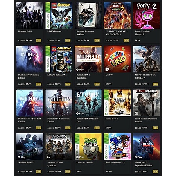Click the Ubisoft+ badge on the UNO cover
176x176 pixels.
pyautogui.click(x=107, y=70)
